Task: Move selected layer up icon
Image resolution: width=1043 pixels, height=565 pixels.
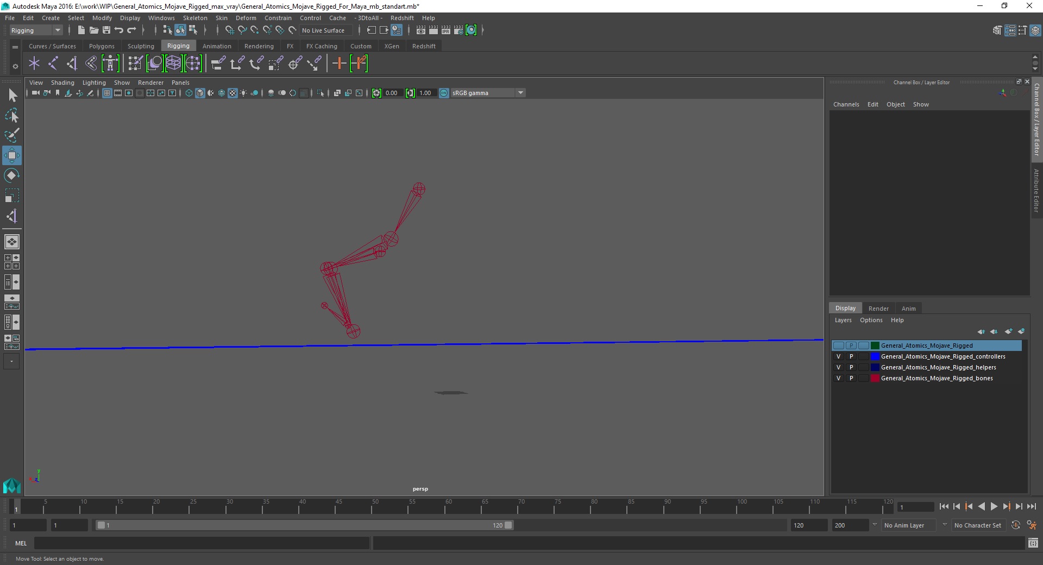Action: (x=981, y=331)
